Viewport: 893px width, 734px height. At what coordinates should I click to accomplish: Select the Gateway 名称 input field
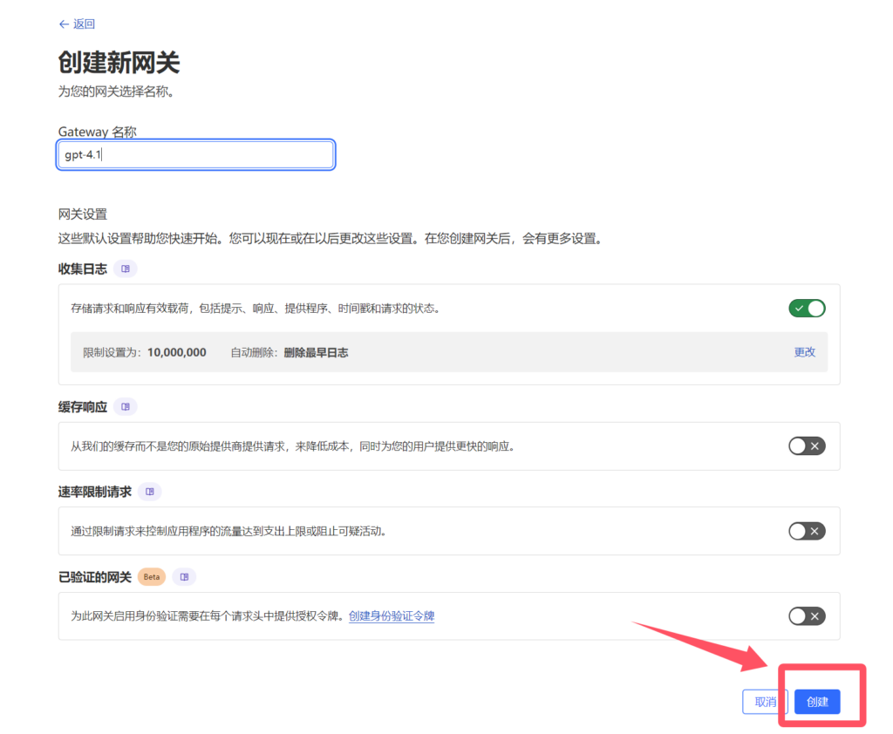coord(195,154)
